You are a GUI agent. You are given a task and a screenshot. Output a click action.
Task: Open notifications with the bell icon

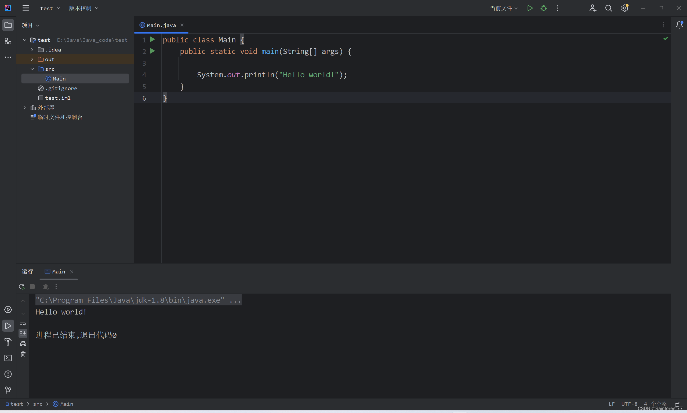[x=679, y=24]
